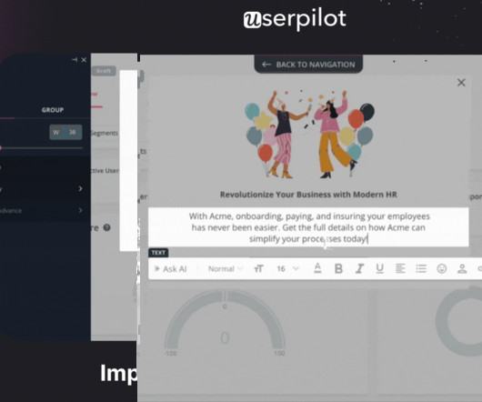Toggle underline formatting in text toolbar
The width and height of the screenshot is (482, 402).
(x=379, y=269)
